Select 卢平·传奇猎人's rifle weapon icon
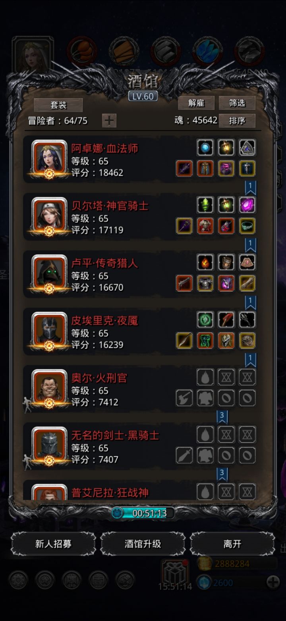The height and width of the screenshot is (621, 286). [184, 283]
